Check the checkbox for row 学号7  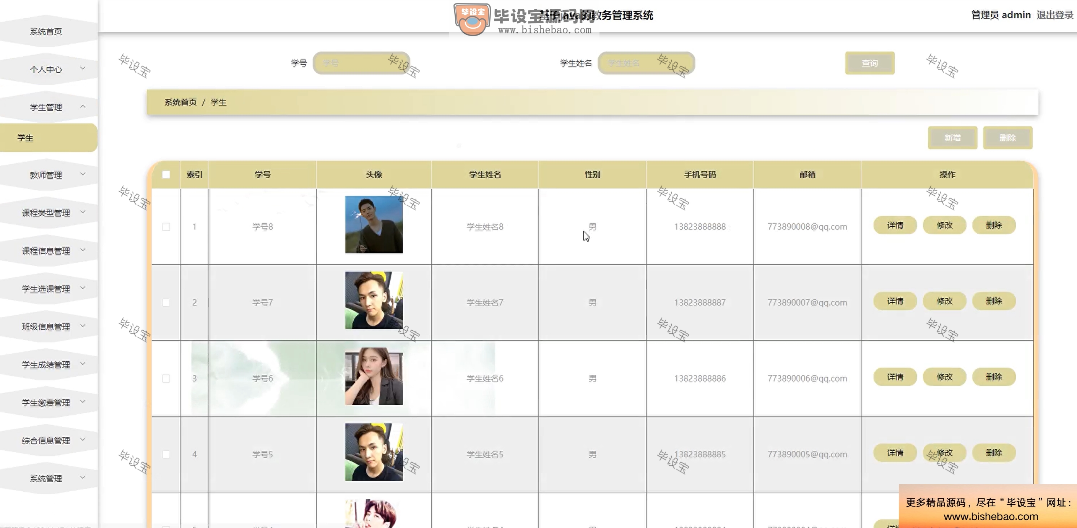[166, 302]
